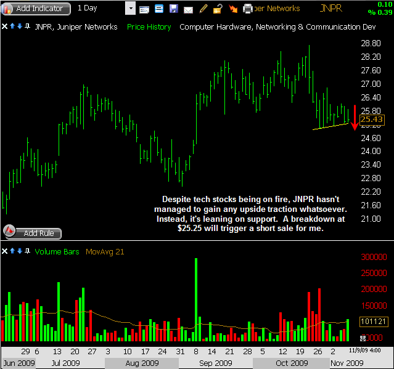Move Volume Bars pane down with arrow

coord(19,251)
